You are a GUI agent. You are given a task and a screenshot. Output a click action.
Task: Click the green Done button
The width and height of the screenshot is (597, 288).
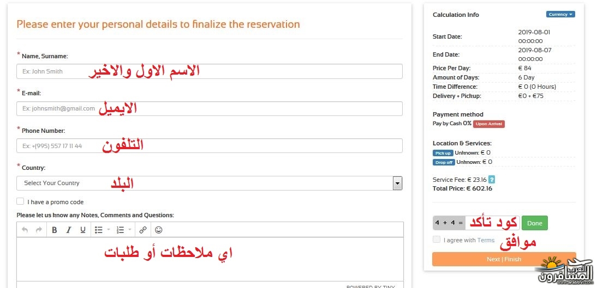535,223
